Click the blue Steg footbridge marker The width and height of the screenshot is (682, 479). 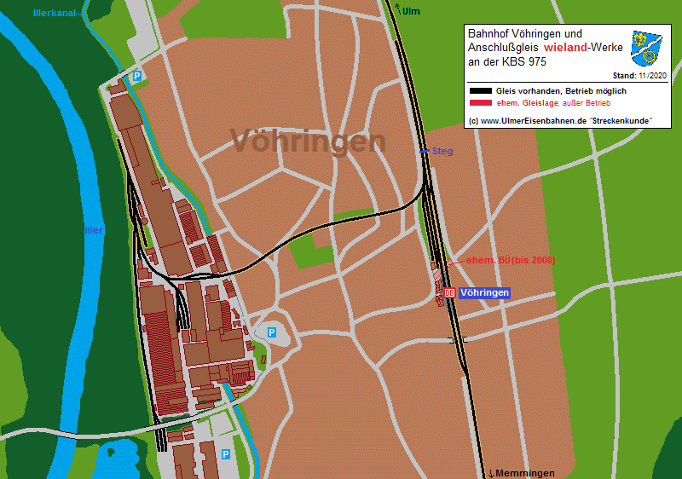(x=424, y=152)
